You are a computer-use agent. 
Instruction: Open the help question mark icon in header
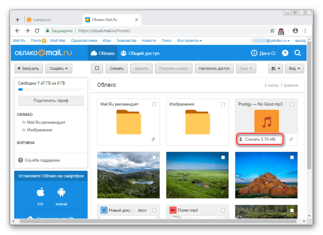coord(285,53)
